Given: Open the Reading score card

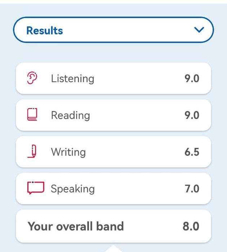Looking at the screenshot, I should pyautogui.click(x=113, y=115).
